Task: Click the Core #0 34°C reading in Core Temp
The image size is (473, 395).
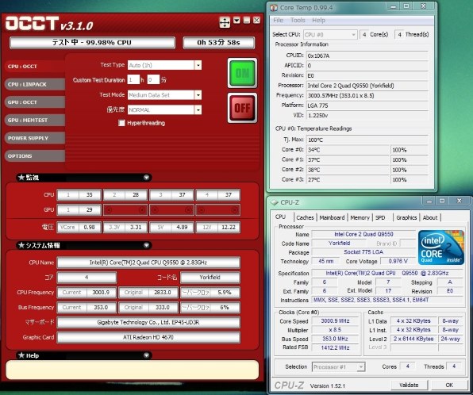Action: coord(348,150)
